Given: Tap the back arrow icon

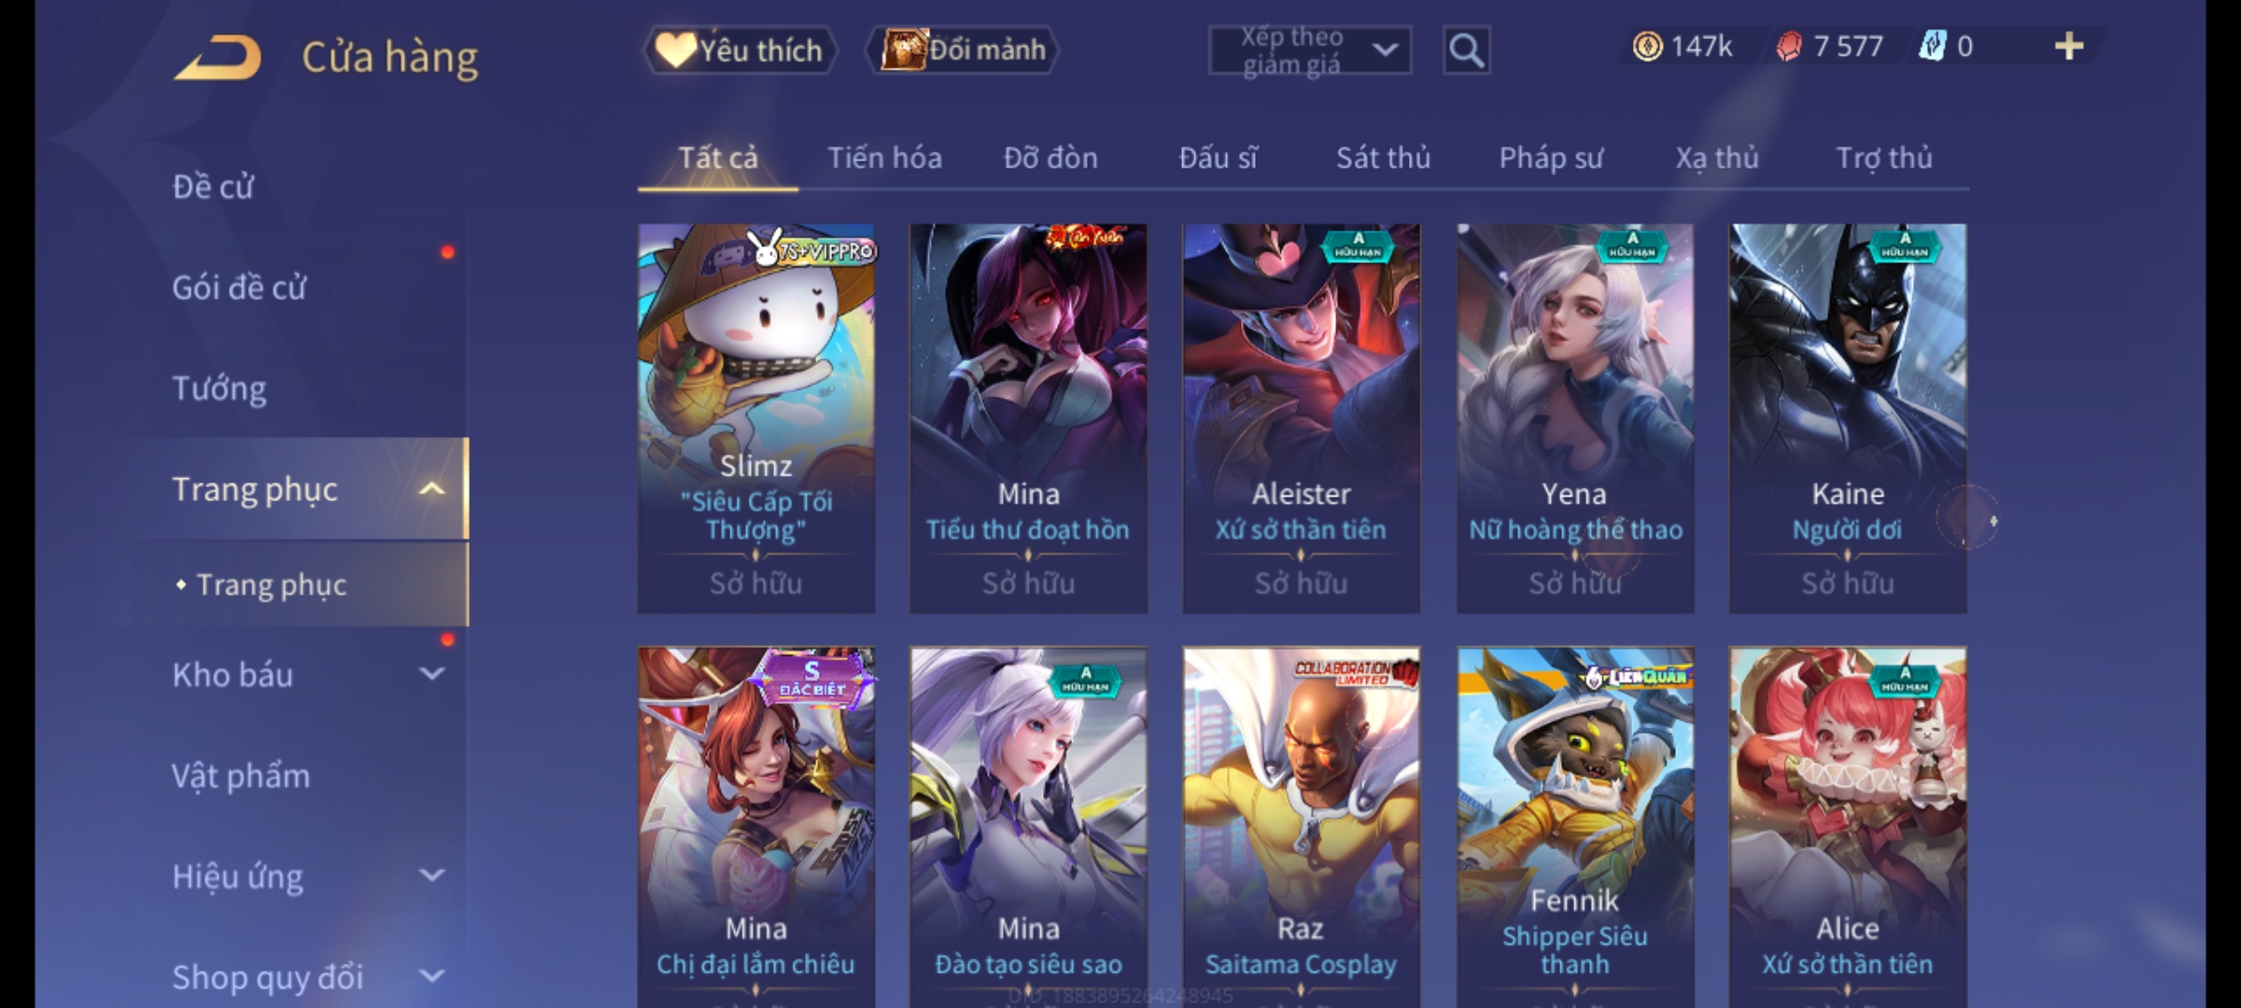Looking at the screenshot, I should [218, 58].
